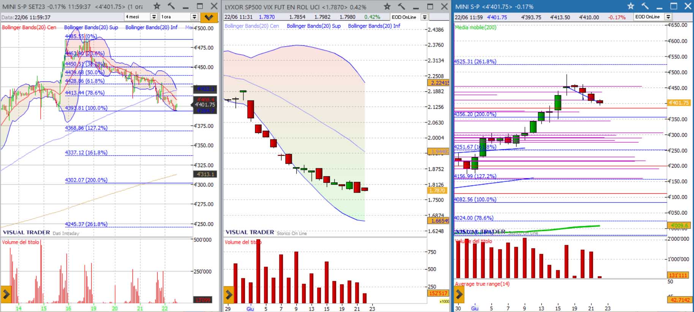Select Bollinger Bands(20) Inf label in SET23 chart
The height and width of the screenshot is (312, 694).
(x=151, y=27)
